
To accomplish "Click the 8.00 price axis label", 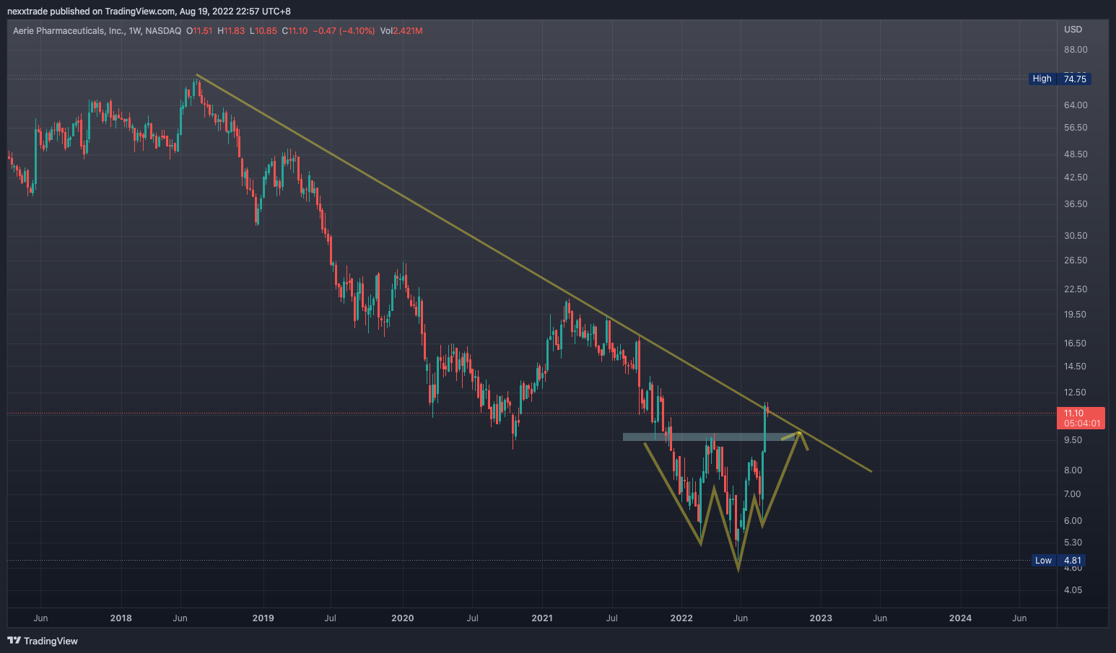I will click(1073, 470).
